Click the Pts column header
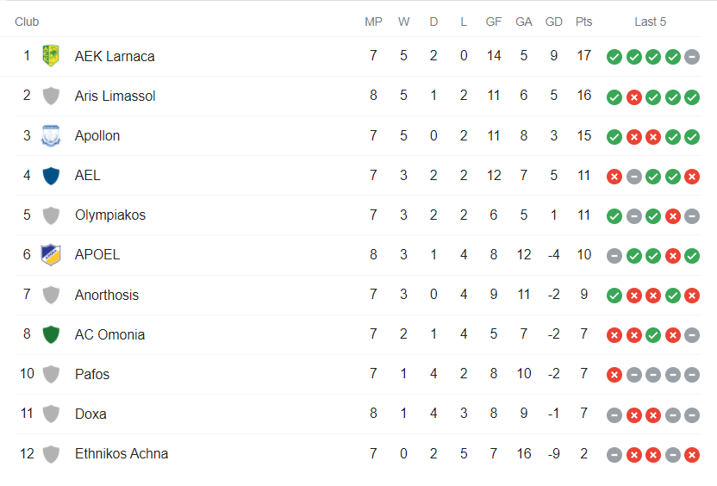This screenshot has height=486, width=717. 584,22
